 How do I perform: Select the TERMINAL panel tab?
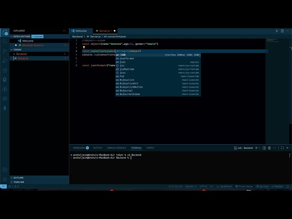click(136, 148)
